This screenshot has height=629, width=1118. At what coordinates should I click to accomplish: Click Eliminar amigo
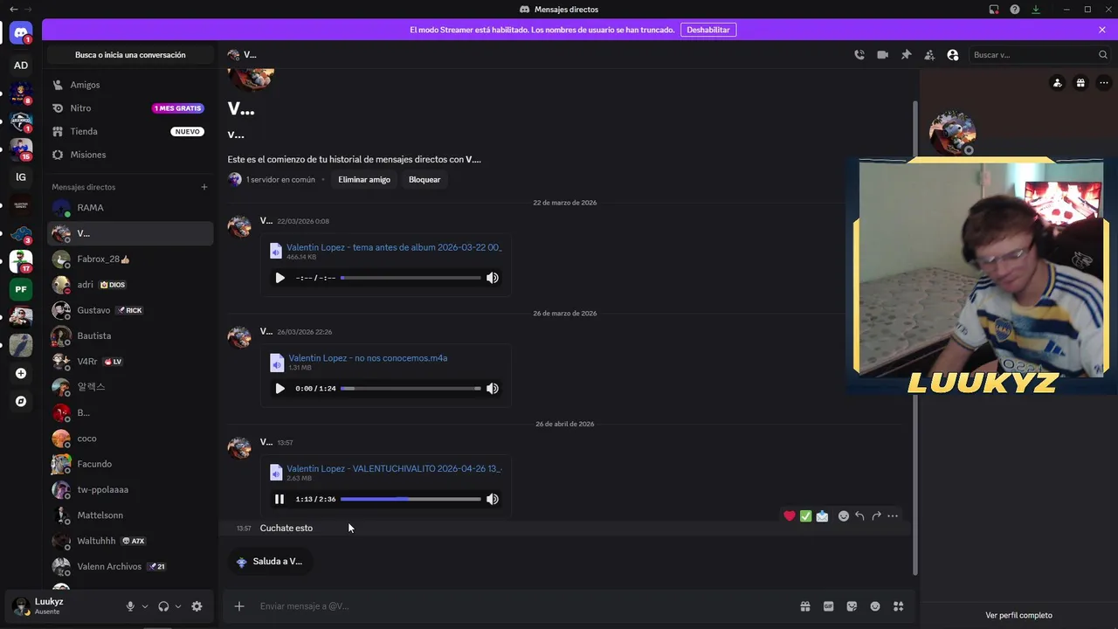(x=364, y=180)
